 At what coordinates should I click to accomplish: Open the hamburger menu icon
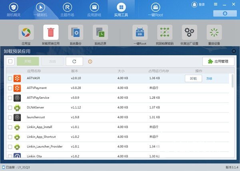click(x=216, y=4)
